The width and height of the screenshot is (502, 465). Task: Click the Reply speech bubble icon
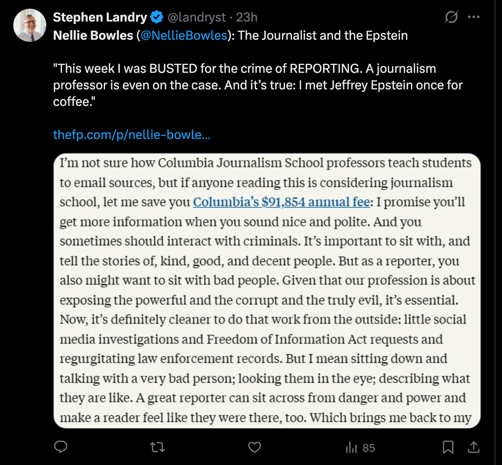tap(61, 447)
